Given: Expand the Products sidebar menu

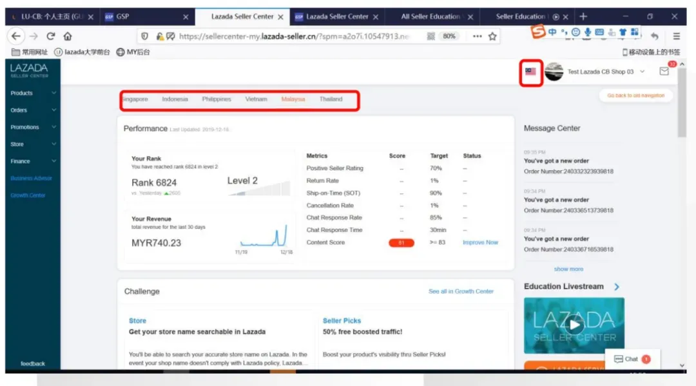Looking at the screenshot, I should 33,93.
